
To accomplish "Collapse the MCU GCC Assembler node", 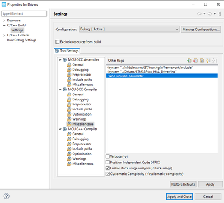I will tap(60, 60).
